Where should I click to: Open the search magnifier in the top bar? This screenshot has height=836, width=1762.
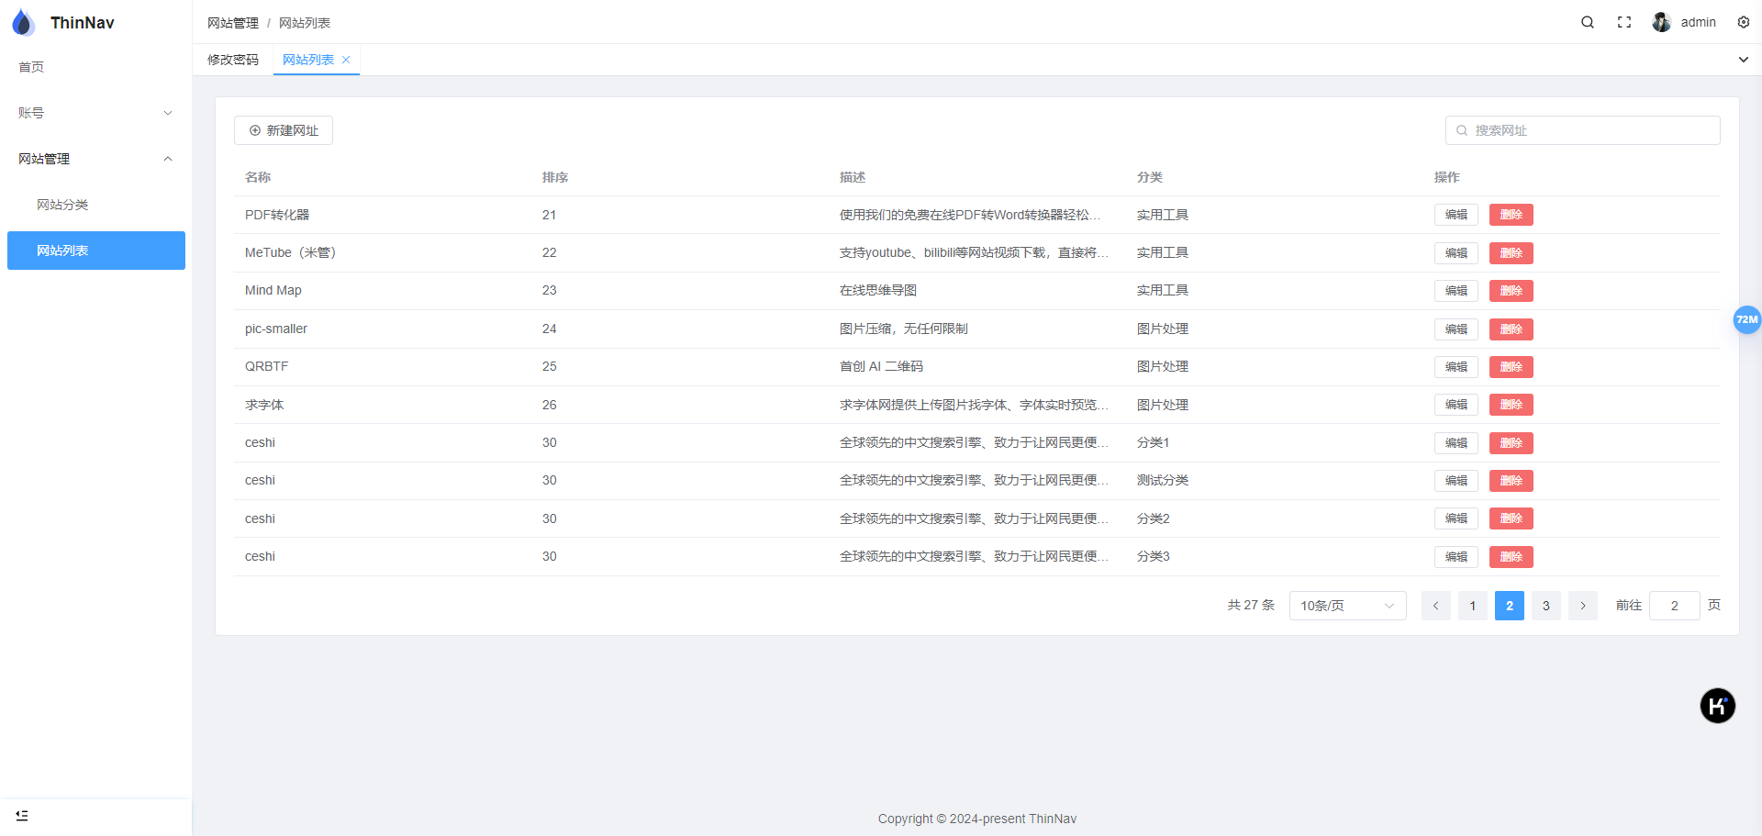[x=1588, y=22]
